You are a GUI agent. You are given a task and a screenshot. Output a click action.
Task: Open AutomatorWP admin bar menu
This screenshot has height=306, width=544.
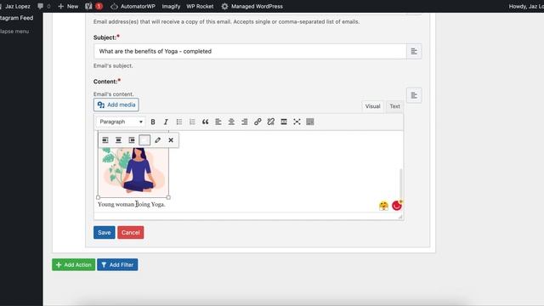coord(133,6)
